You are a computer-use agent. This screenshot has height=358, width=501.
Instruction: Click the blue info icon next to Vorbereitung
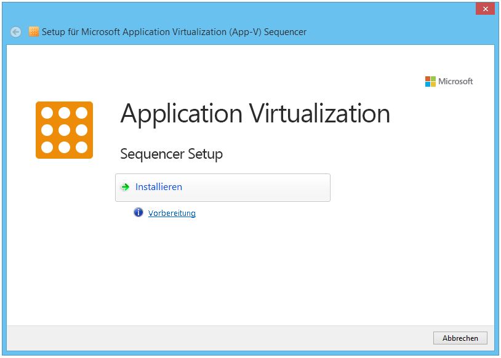click(x=138, y=213)
